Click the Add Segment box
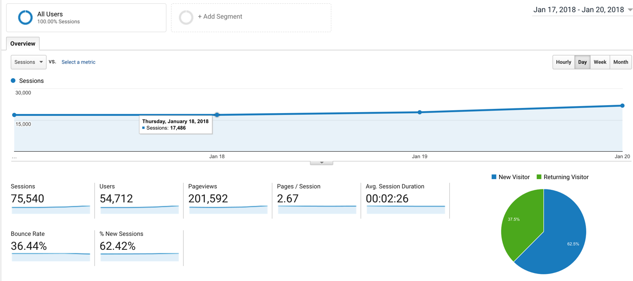Screen dimensions: 633x281 pyautogui.click(x=251, y=18)
